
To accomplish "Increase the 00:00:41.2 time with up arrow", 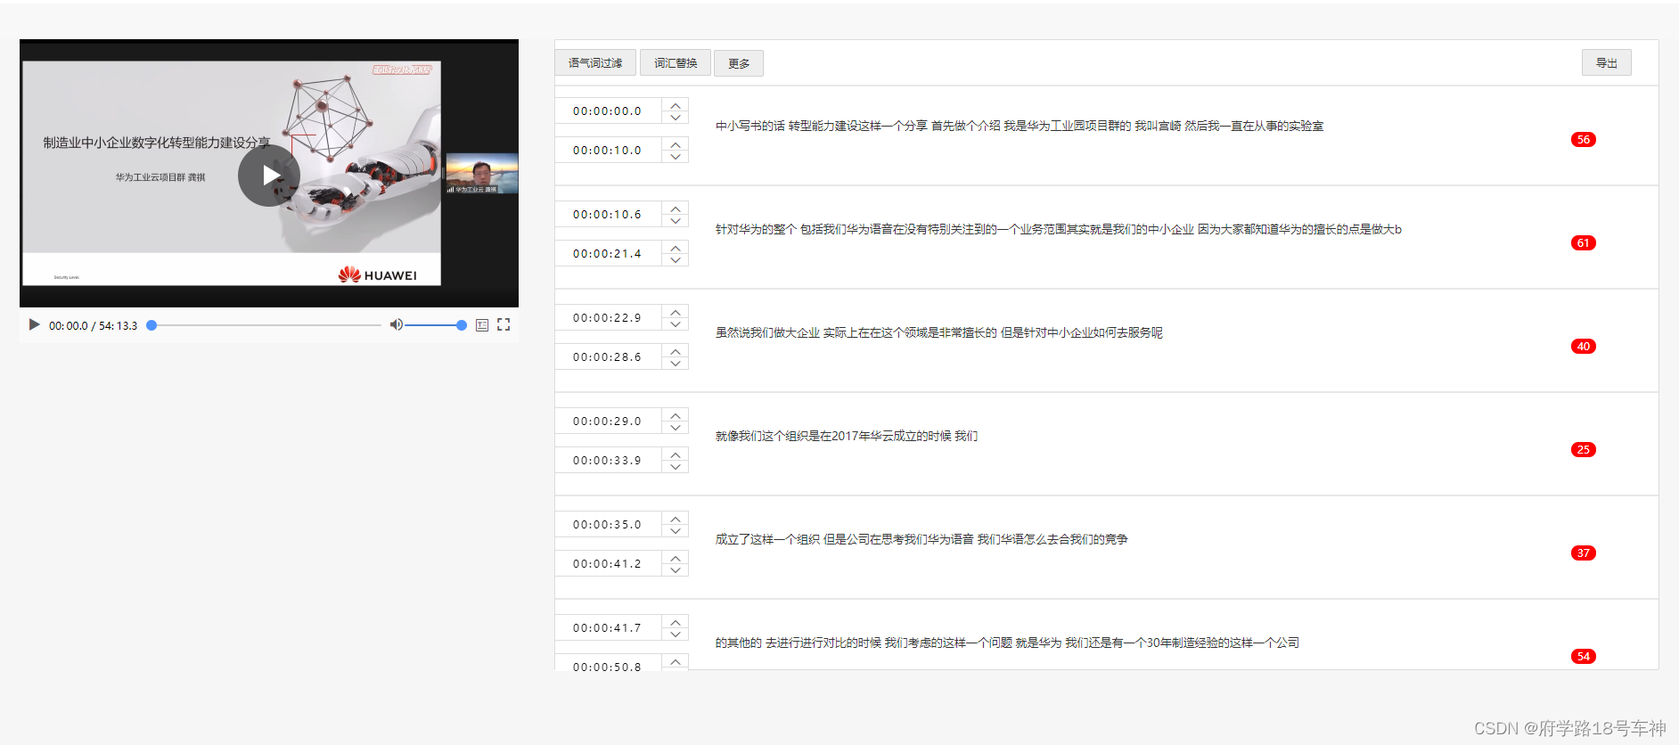I will tap(676, 557).
